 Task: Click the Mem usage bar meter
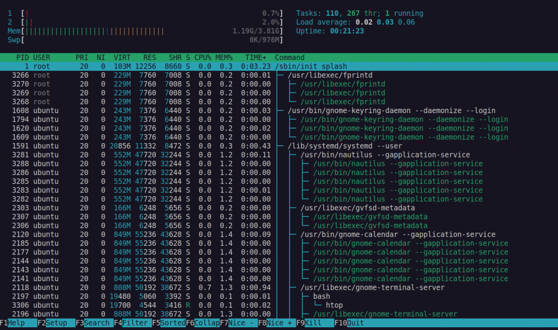[x=145, y=31]
